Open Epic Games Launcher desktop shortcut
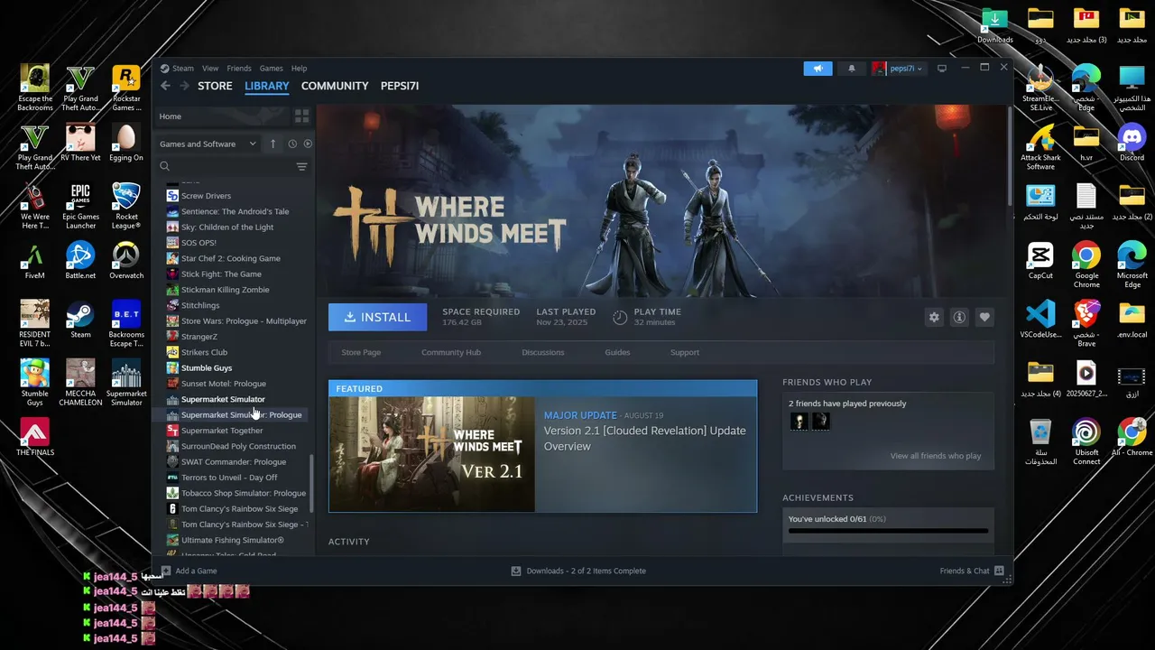1155x650 pixels. click(x=80, y=207)
